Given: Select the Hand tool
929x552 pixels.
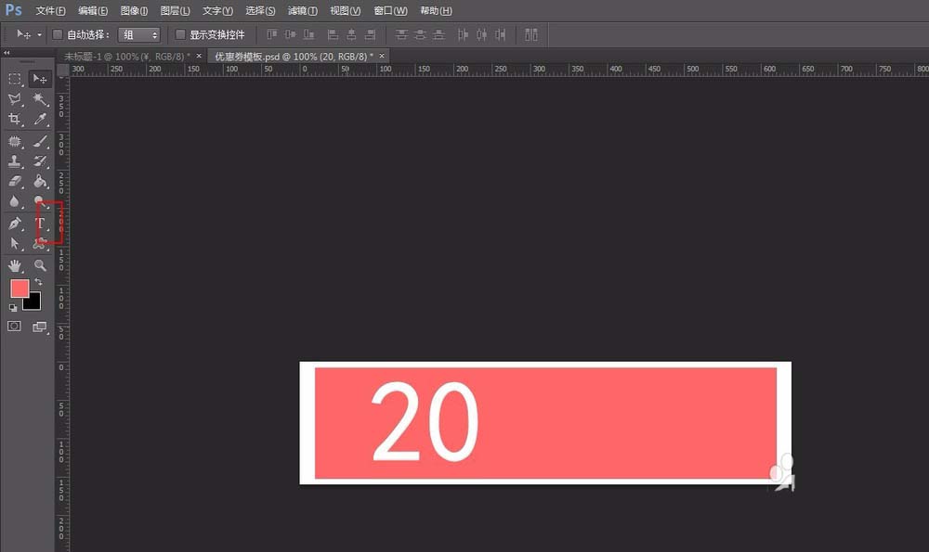Looking at the screenshot, I should 15,265.
